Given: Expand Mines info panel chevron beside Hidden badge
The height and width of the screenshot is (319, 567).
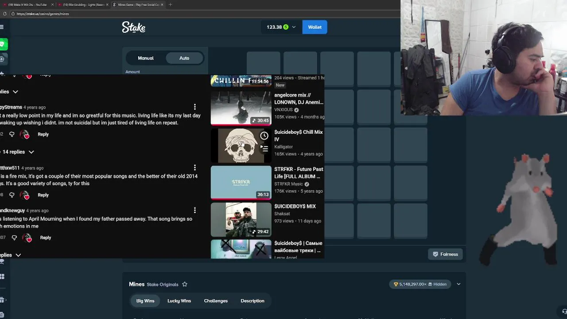Looking at the screenshot, I should click(458, 284).
